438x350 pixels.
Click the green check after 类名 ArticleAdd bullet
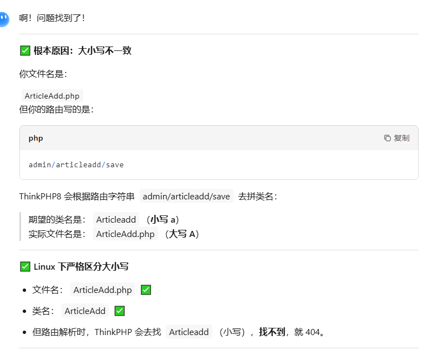pyautogui.click(x=119, y=311)
